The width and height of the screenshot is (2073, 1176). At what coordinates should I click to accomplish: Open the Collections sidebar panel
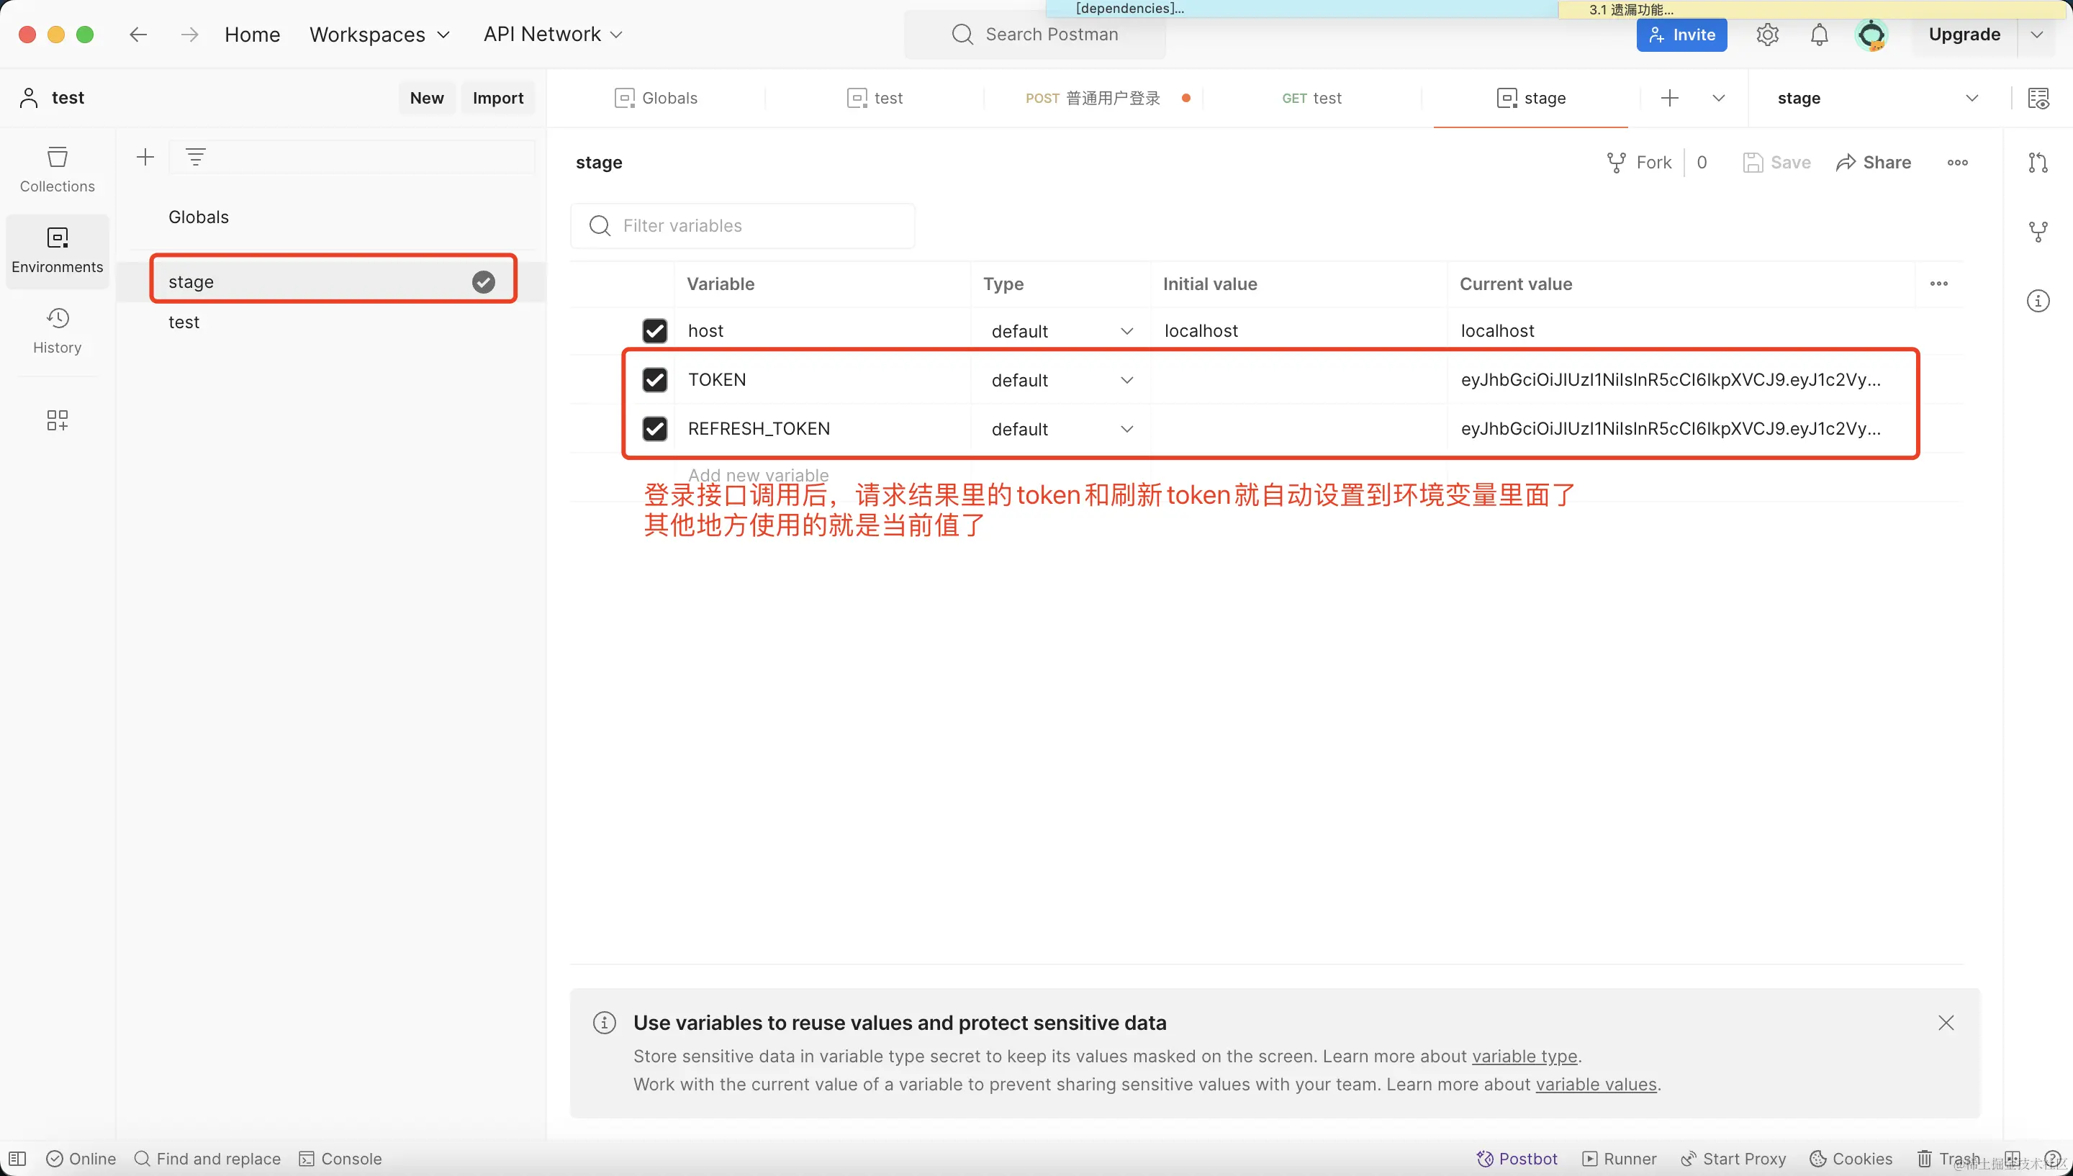click(x=57, y=169)
